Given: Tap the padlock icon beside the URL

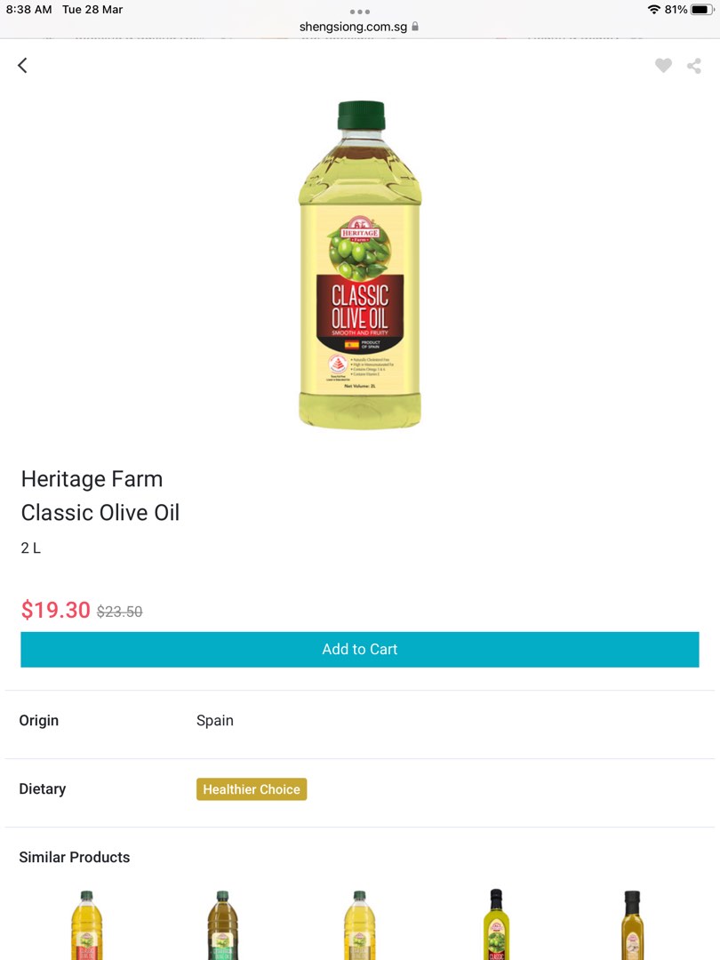Looking at the screenshot, I should pyautogui.click(x=415, y=27).
